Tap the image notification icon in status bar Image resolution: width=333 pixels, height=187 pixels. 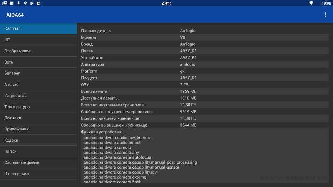pos(12,3)
